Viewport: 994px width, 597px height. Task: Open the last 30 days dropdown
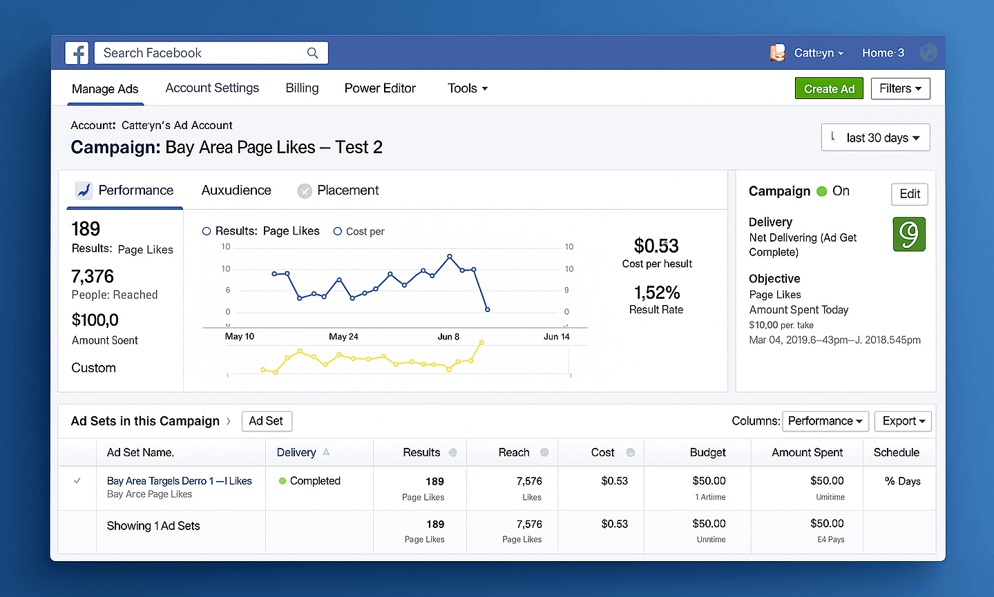[875, 137]
